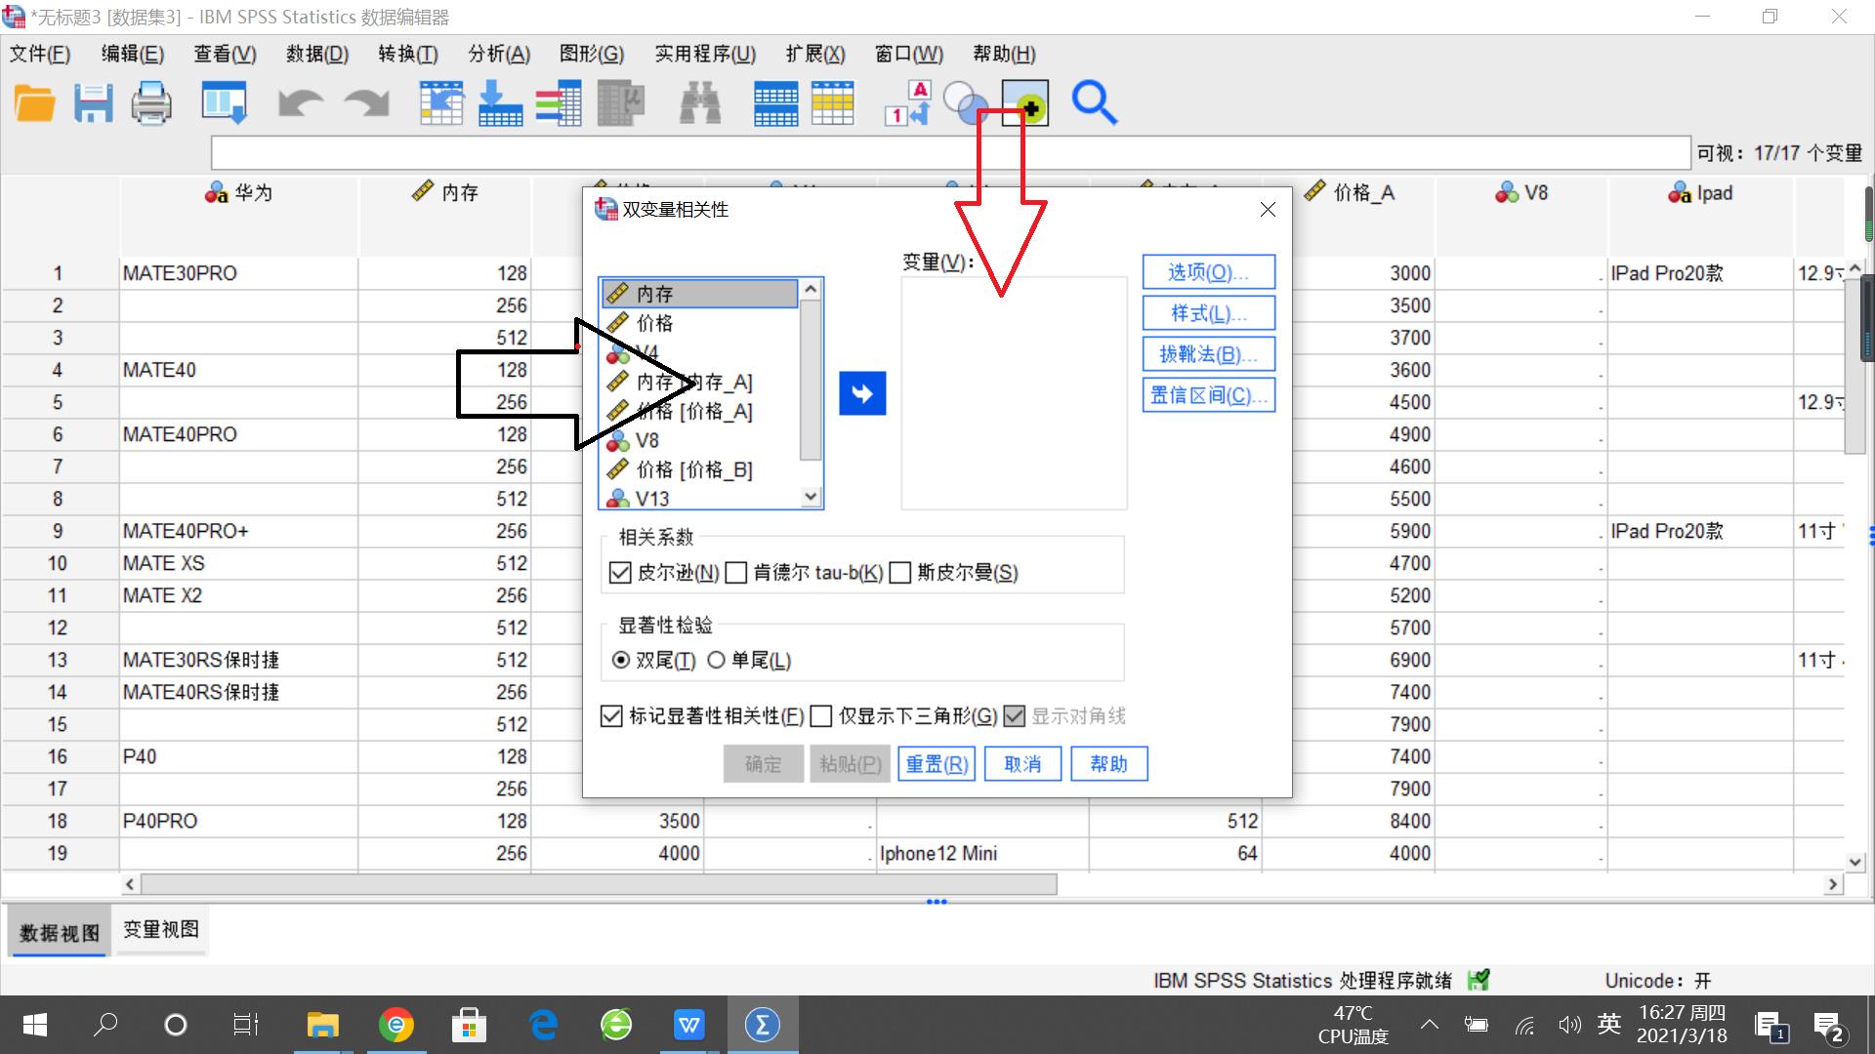Open Windows Start menu
Screen dimensions: 1875x1054
click(35, 1025)
